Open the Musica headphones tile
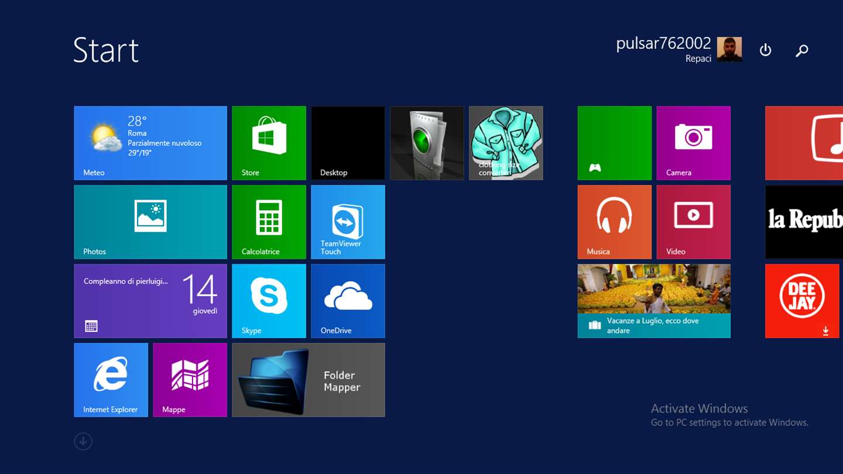Image resolution: width=843 pixels, height=474 pixels. point(614,222)
